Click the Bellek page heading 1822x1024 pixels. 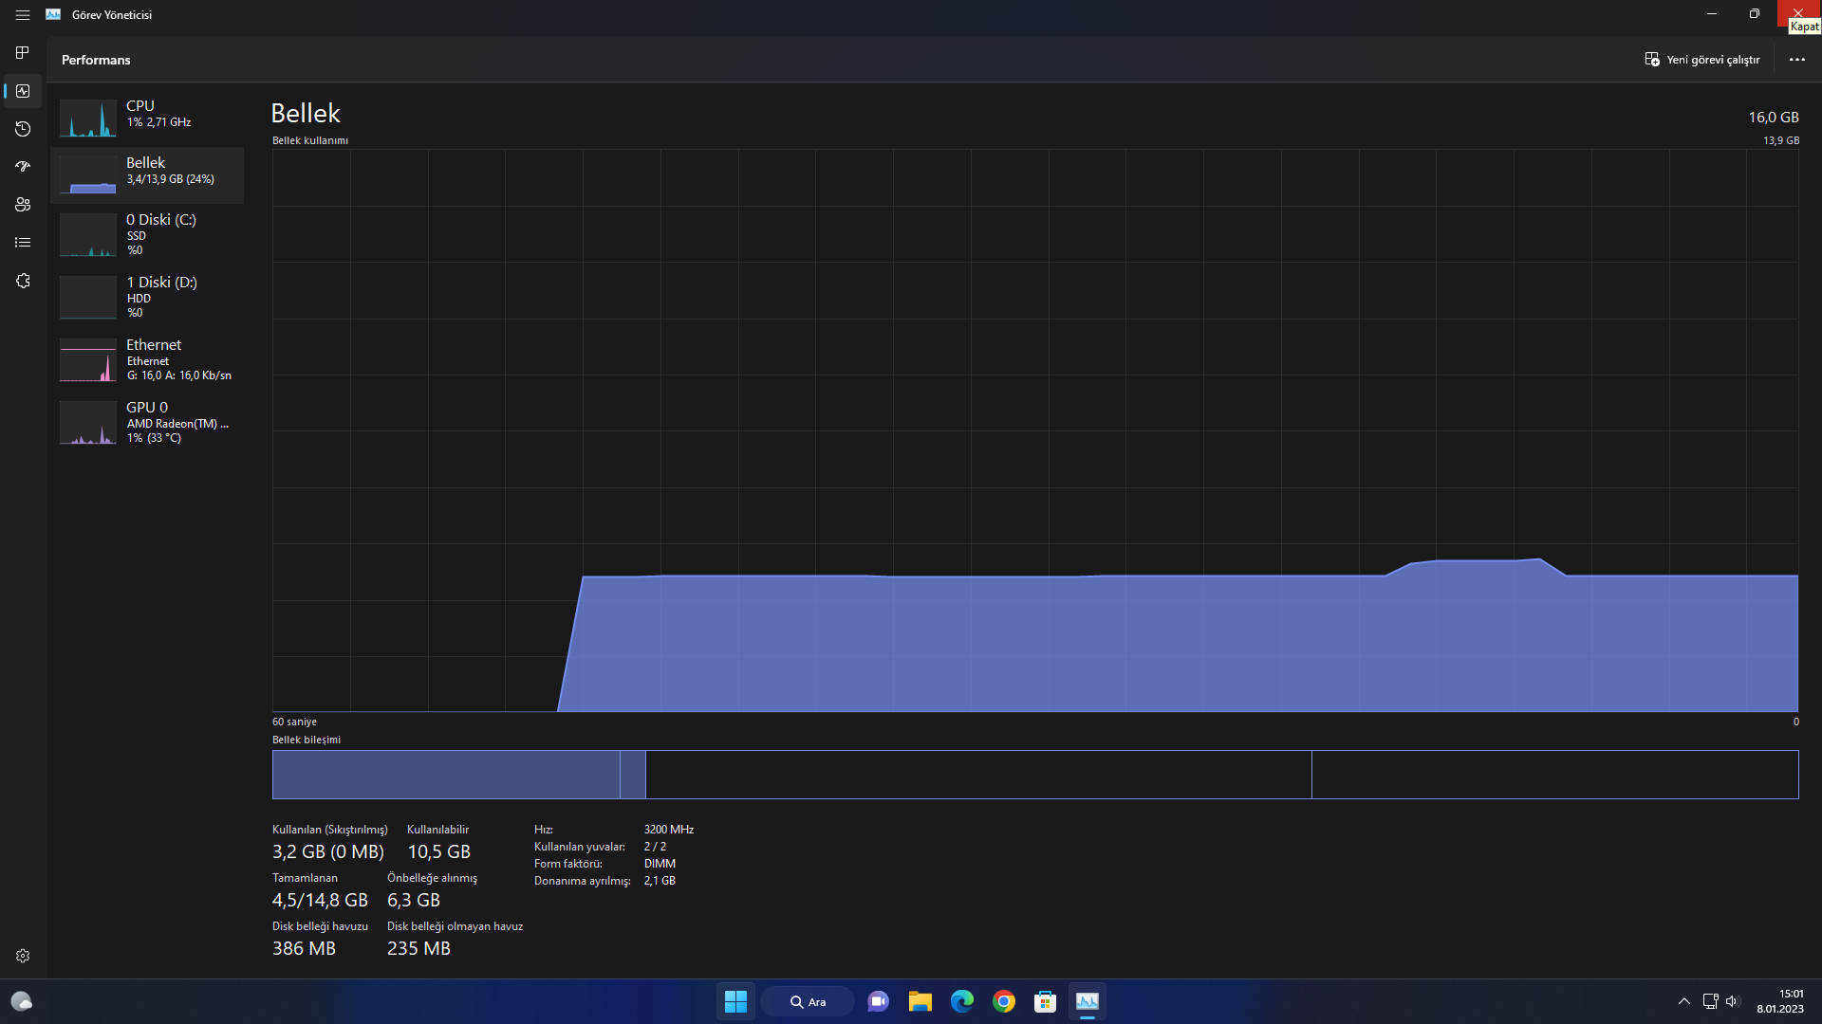(x=306, y=113)
